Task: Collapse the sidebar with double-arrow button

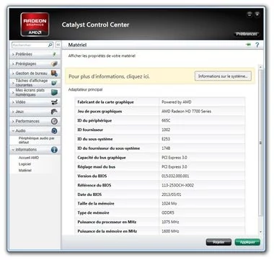Action: [58, 45]
